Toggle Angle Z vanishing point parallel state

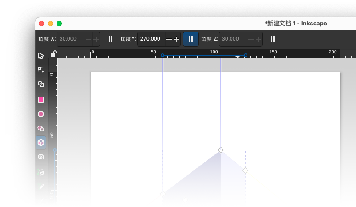click(x=273, y=39)
